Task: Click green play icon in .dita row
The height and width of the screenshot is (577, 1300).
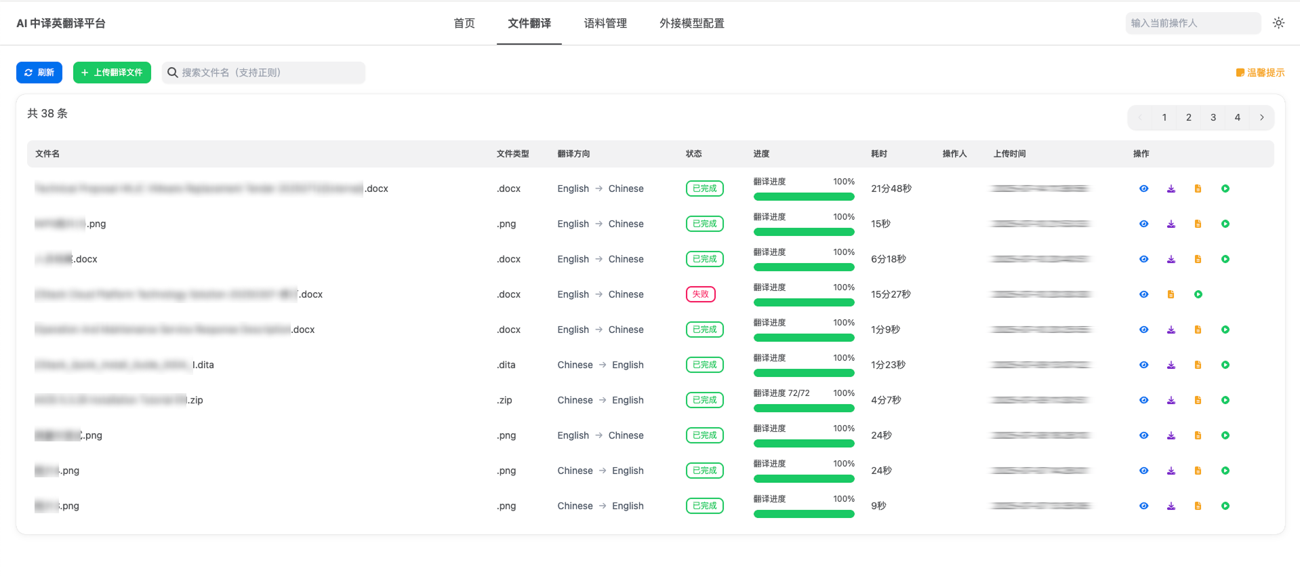Action: 1225,365
